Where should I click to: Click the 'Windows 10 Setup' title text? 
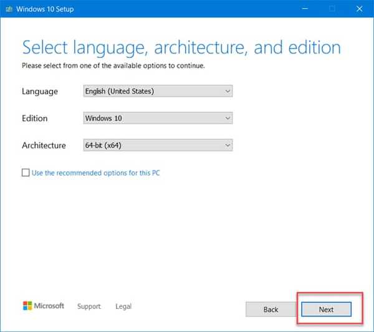(x=45, y=9)
